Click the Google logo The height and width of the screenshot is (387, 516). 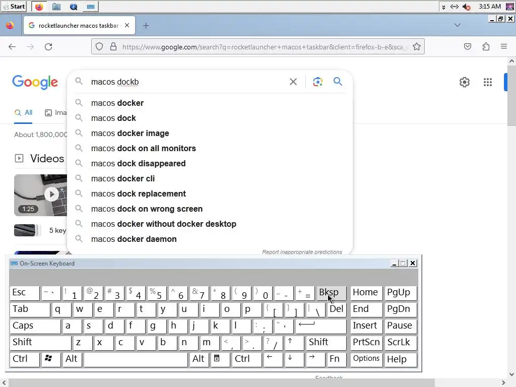point(35,82)
